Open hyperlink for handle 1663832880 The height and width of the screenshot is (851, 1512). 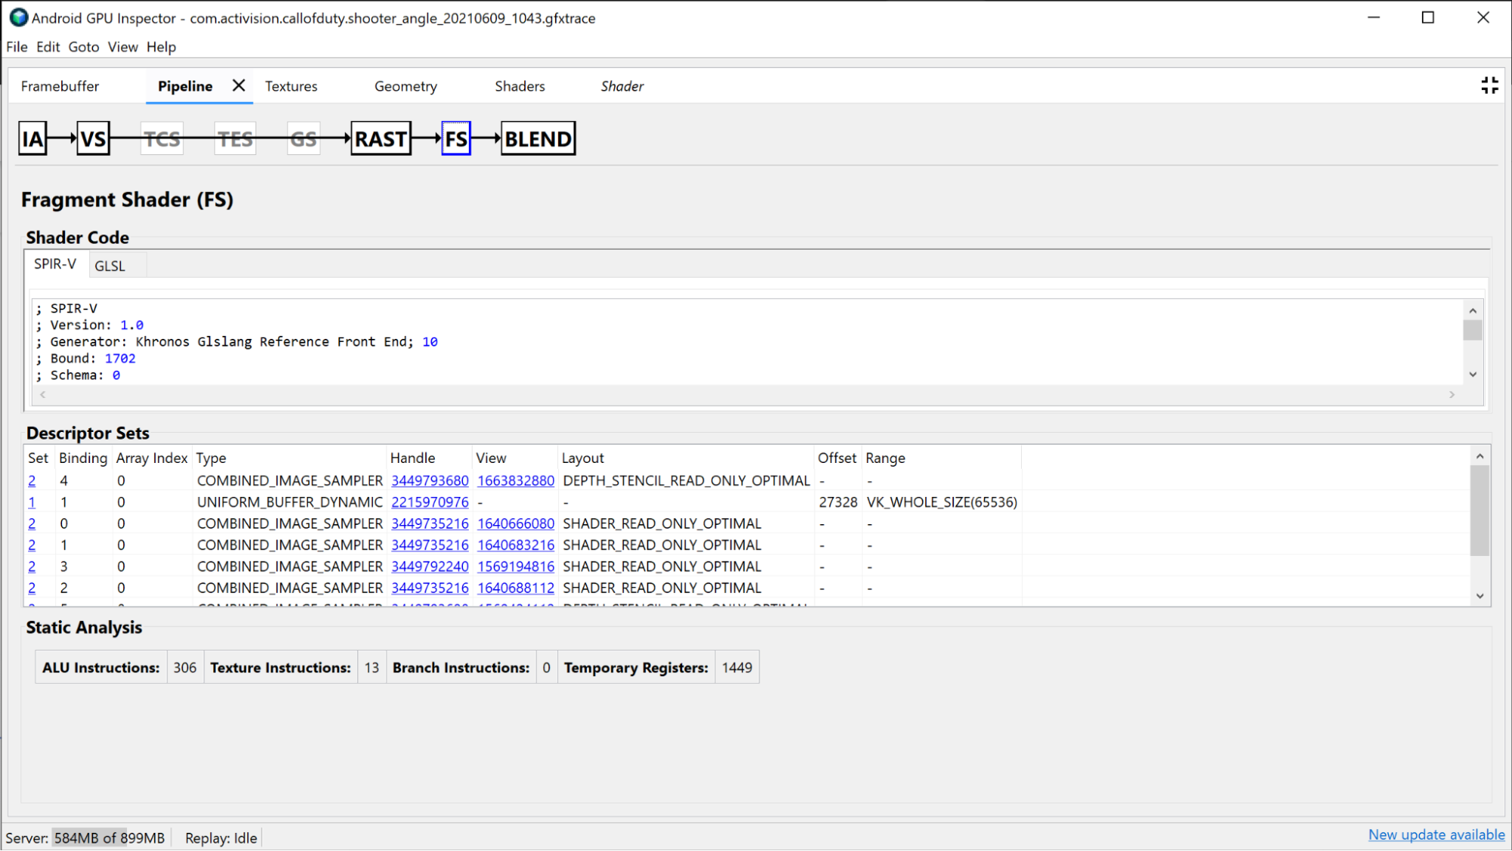tap(516, 480)
